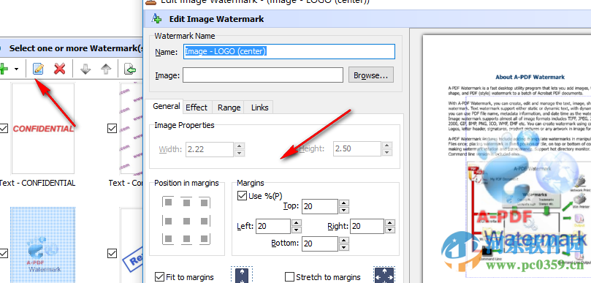The image size is (591, 283).
Task: Toggle checkbox beside the purple text watermark
Action: [112, 129]
